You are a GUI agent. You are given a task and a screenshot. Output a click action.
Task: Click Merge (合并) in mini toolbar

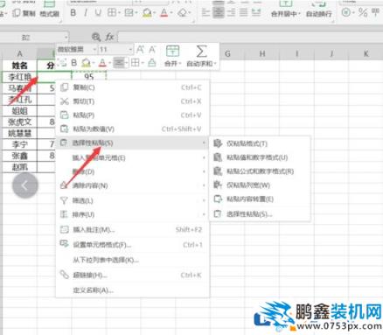(x=172, y=56)
